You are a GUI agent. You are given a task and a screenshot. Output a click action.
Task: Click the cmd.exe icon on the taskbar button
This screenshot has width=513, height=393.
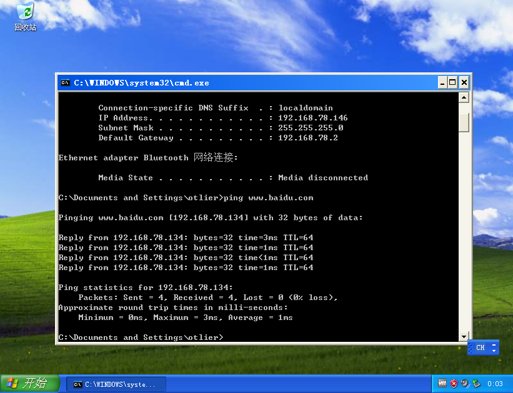point(79,384)
